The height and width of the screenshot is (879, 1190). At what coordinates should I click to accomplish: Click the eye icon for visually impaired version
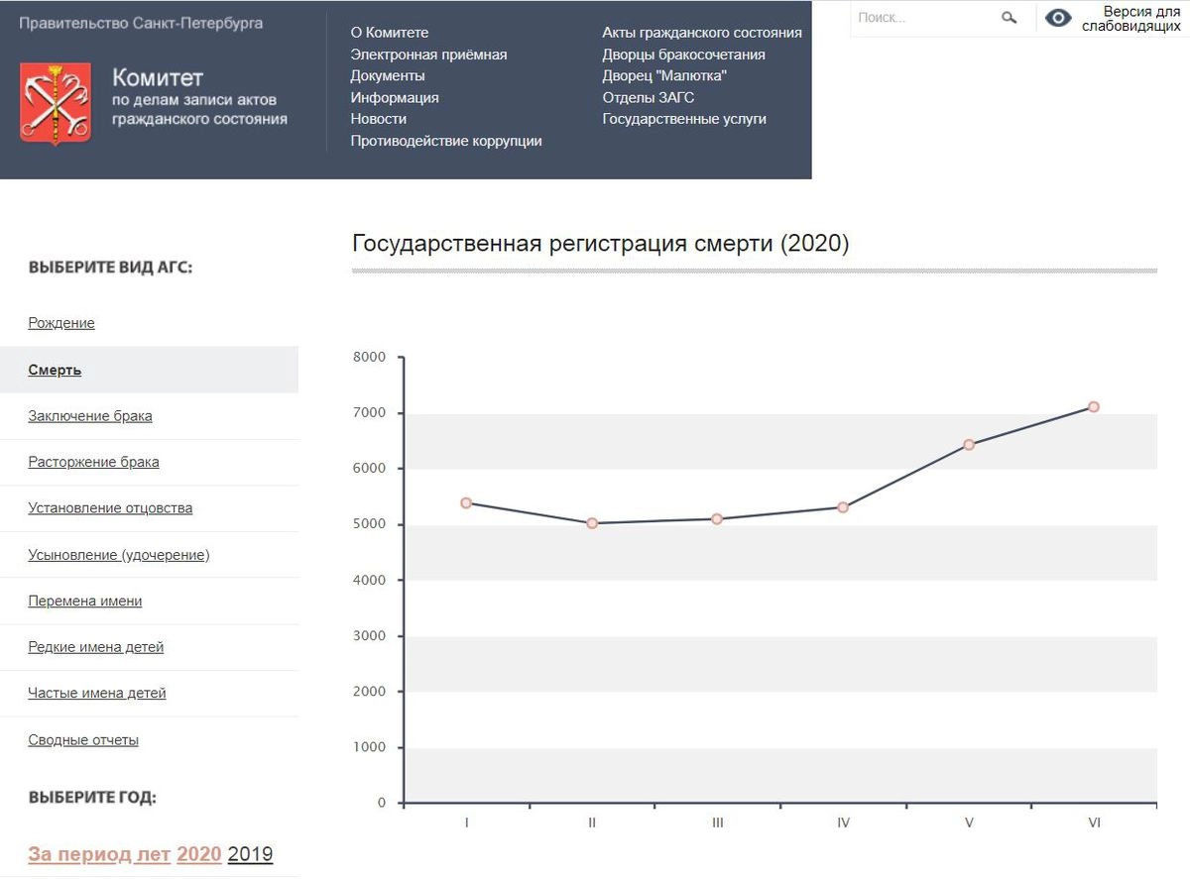coord(1058,18)
